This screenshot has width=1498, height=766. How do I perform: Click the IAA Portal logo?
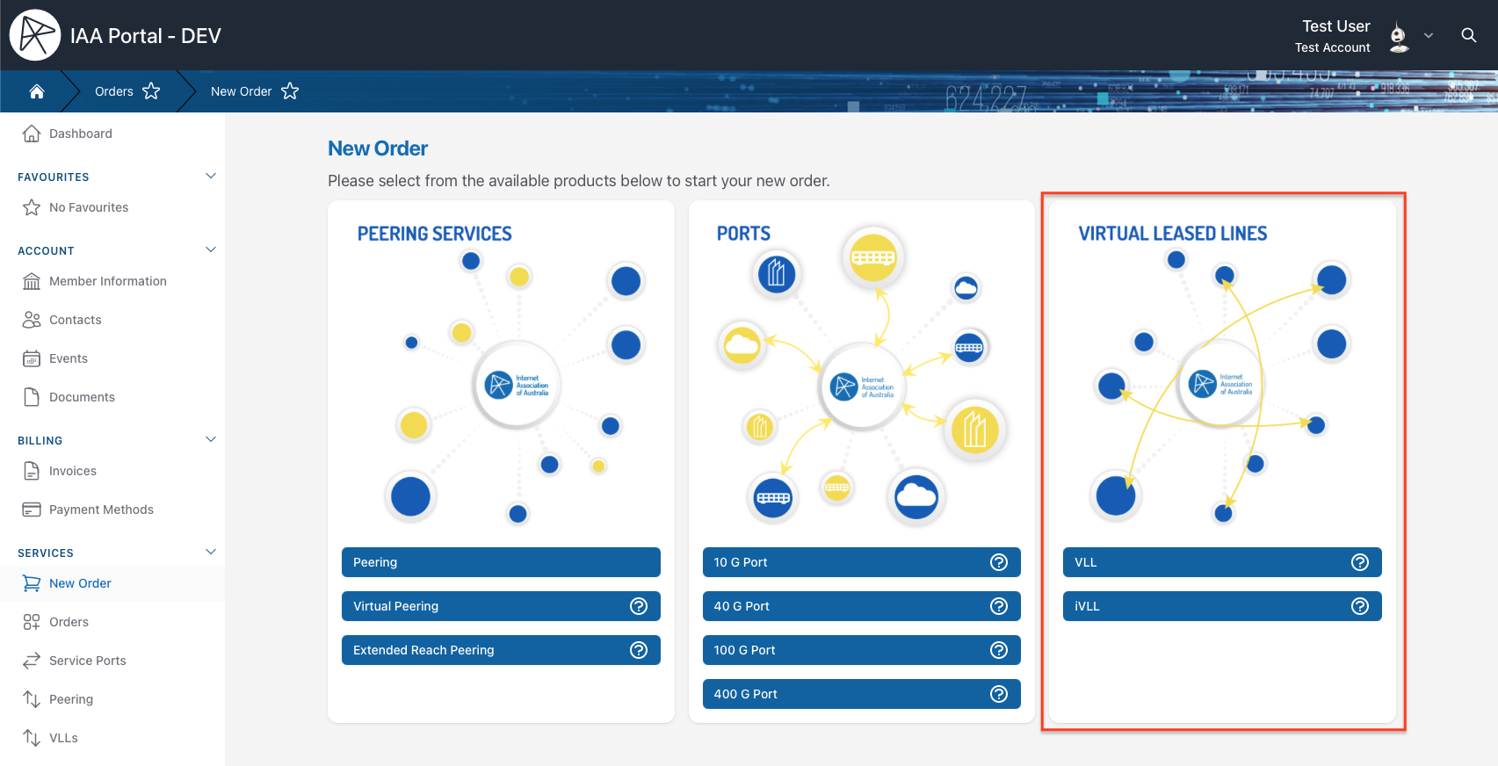click(x=35, y=35)
